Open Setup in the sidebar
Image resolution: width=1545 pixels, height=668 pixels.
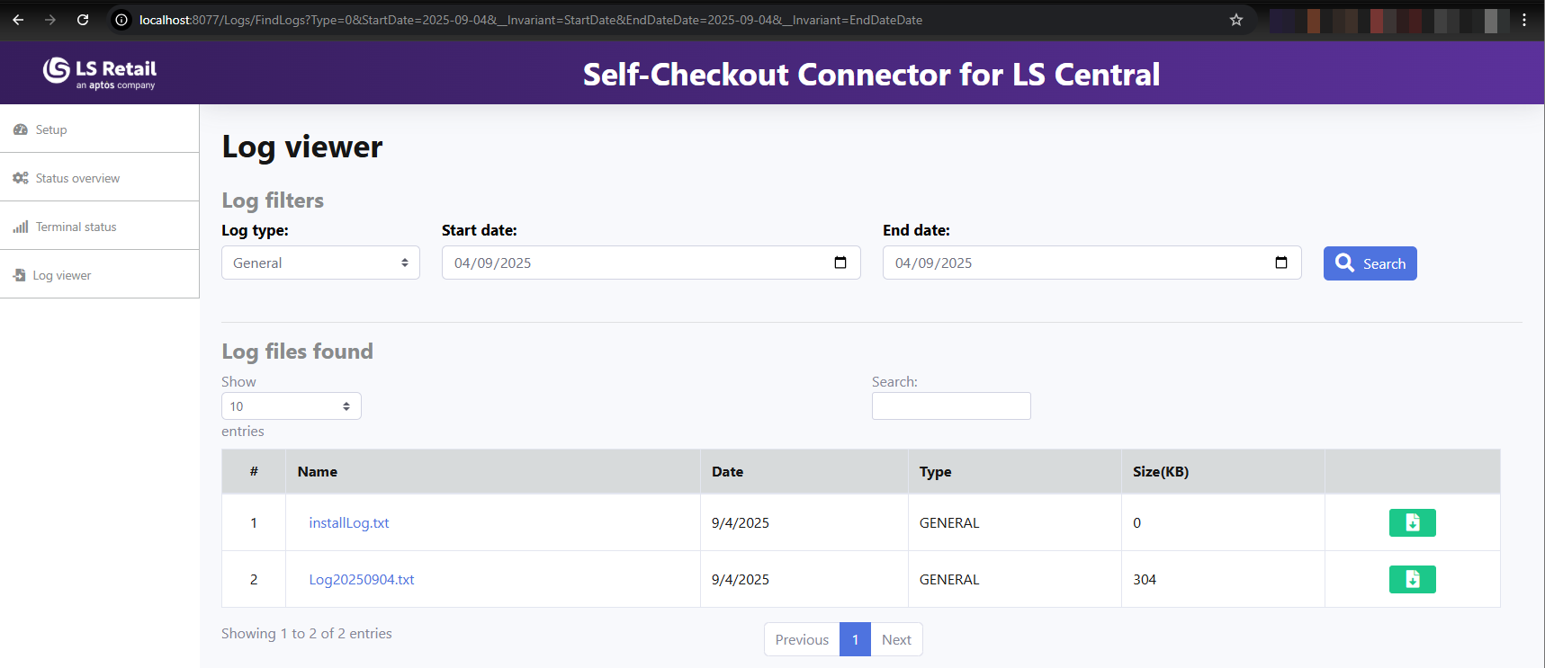[51, 129]
